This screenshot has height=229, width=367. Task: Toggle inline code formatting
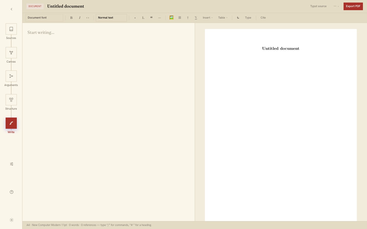[88, 18]
